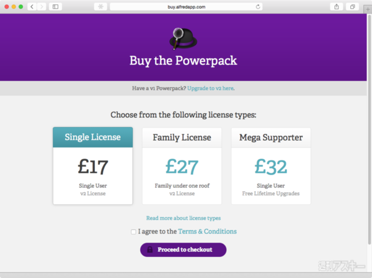Choose the Mega Supporter license
This screenshot has width=372, height=278.
(271, 137)
